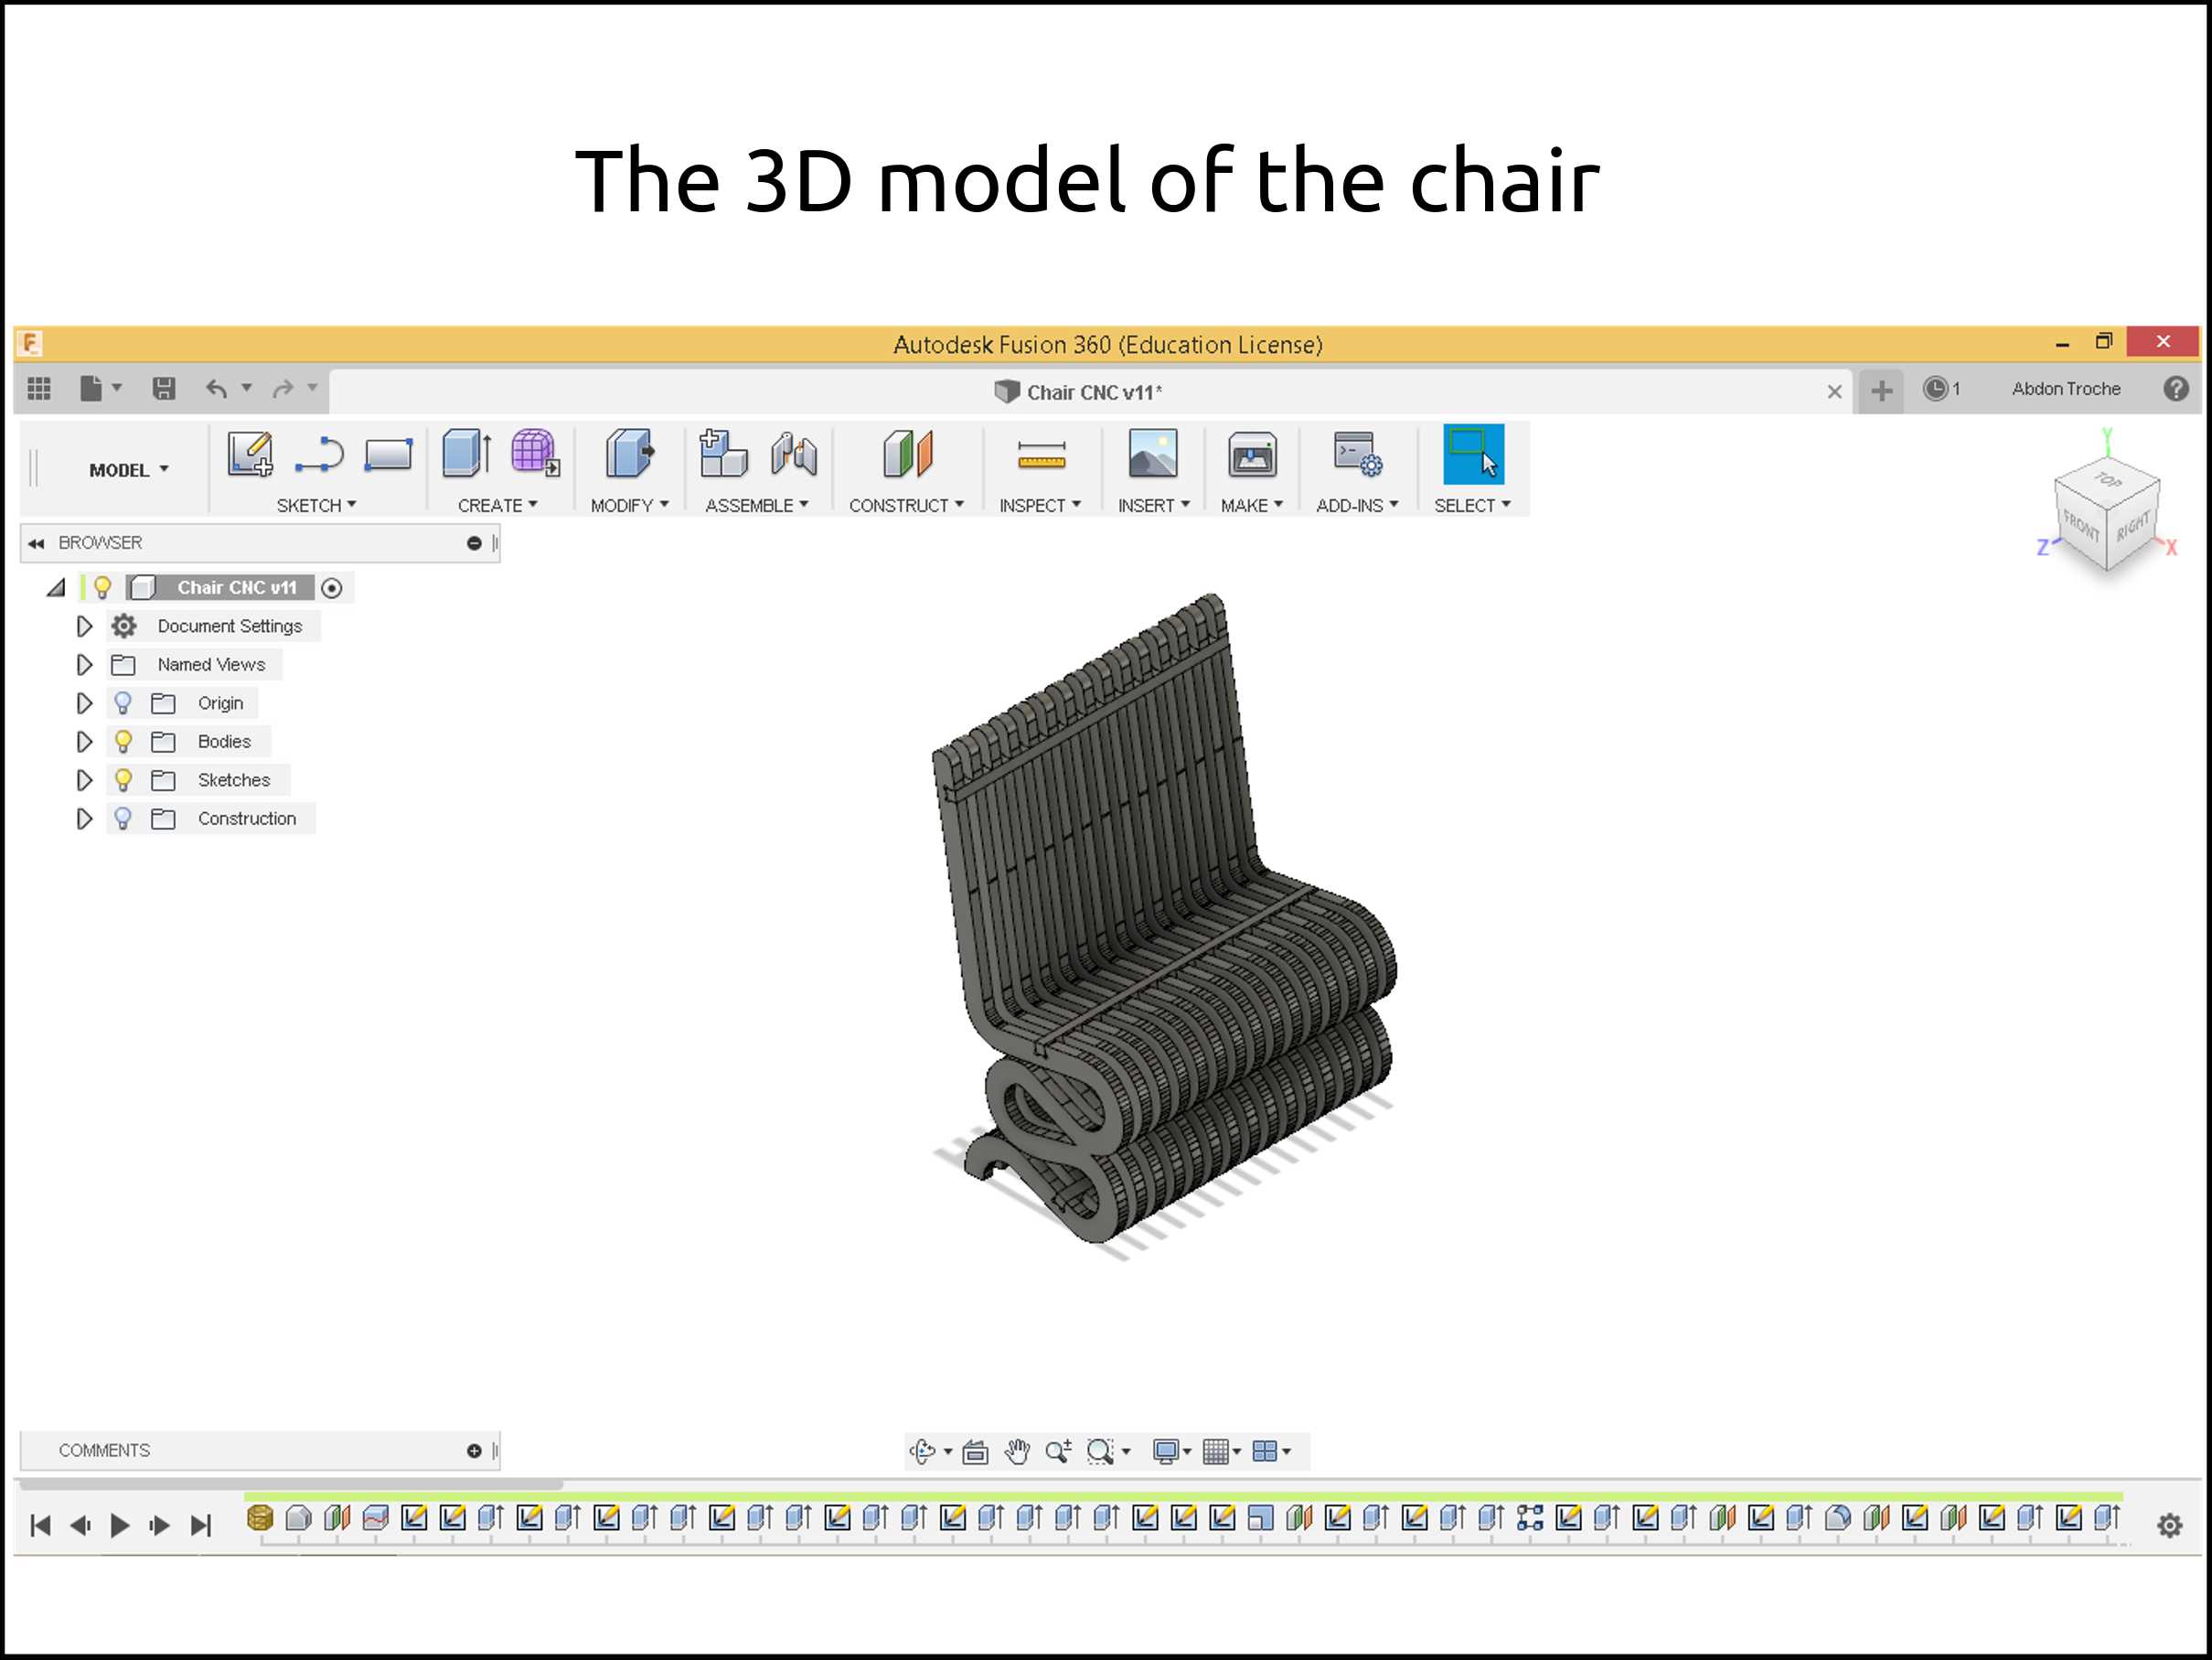2212x1660 pixels.
Task: Click the Abdon Troche account name
Action: (2066, 389)
